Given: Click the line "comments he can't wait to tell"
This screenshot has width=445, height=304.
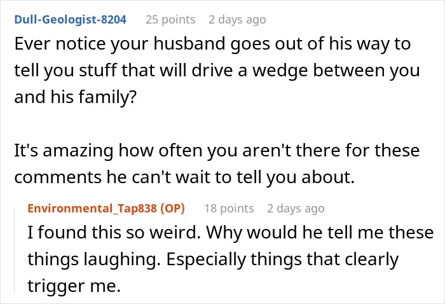Looking at the screenshot, I should pyautogui.click(x=184, y=177).
